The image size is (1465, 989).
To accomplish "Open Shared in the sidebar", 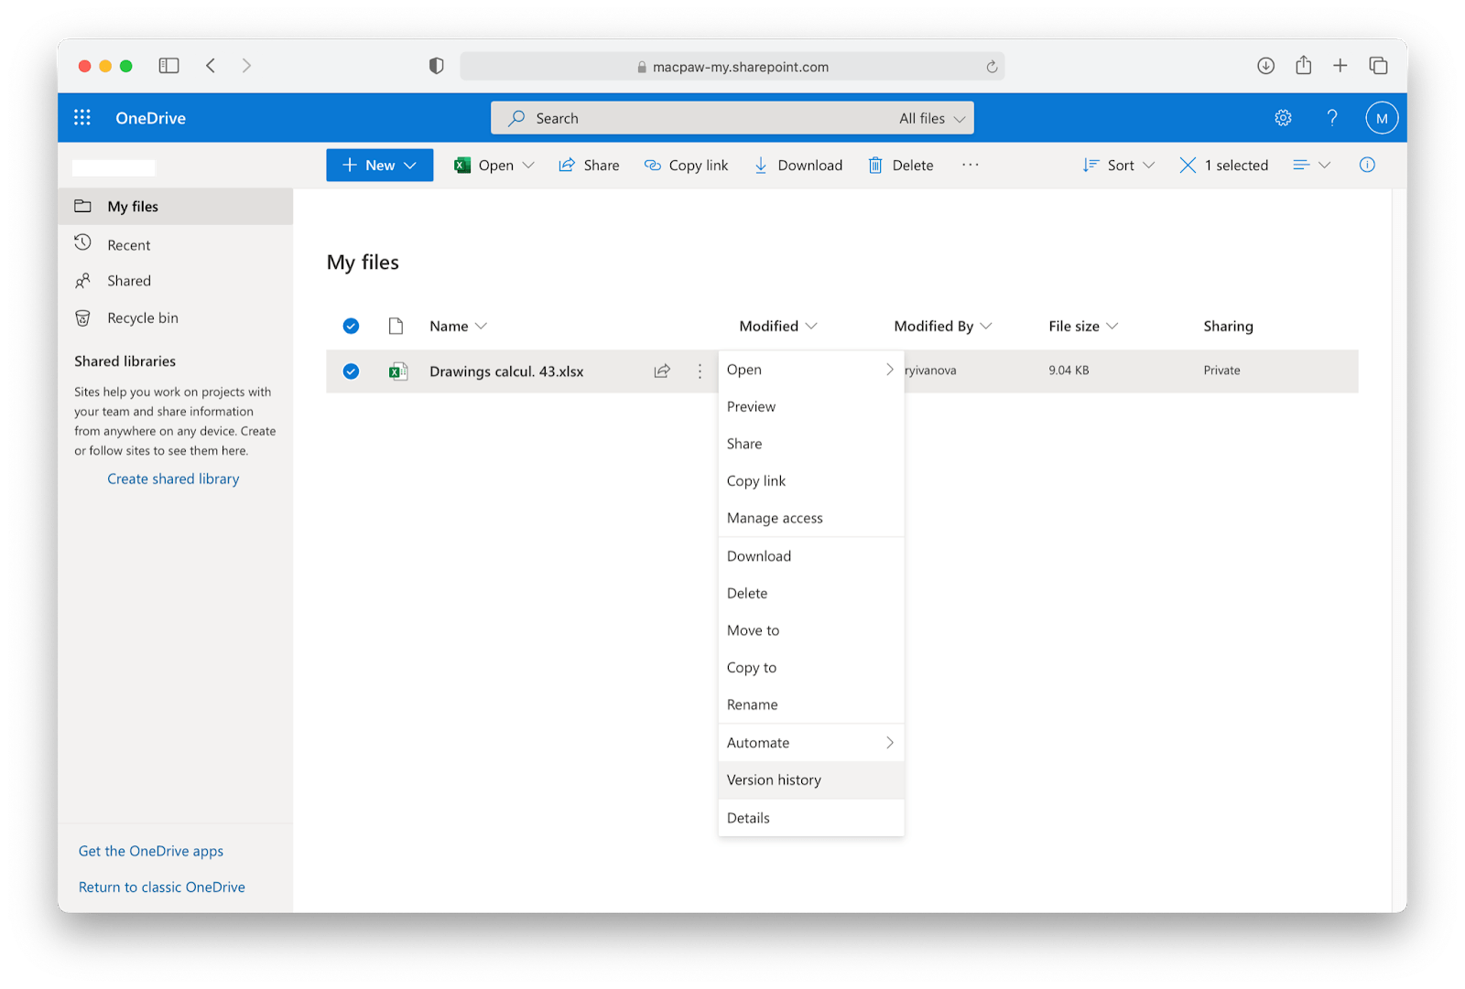I will coord(176,281).
